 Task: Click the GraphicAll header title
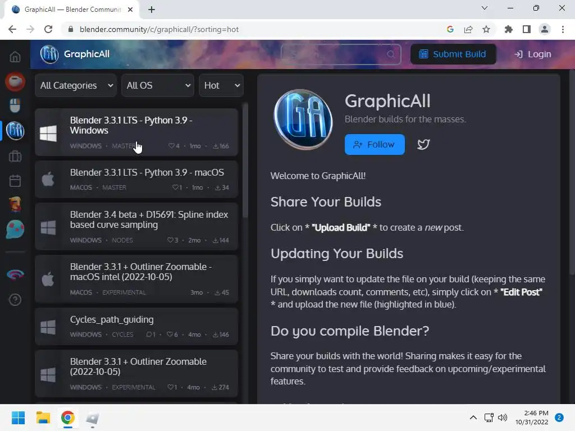pyautogui.click(x=86, y=54)
